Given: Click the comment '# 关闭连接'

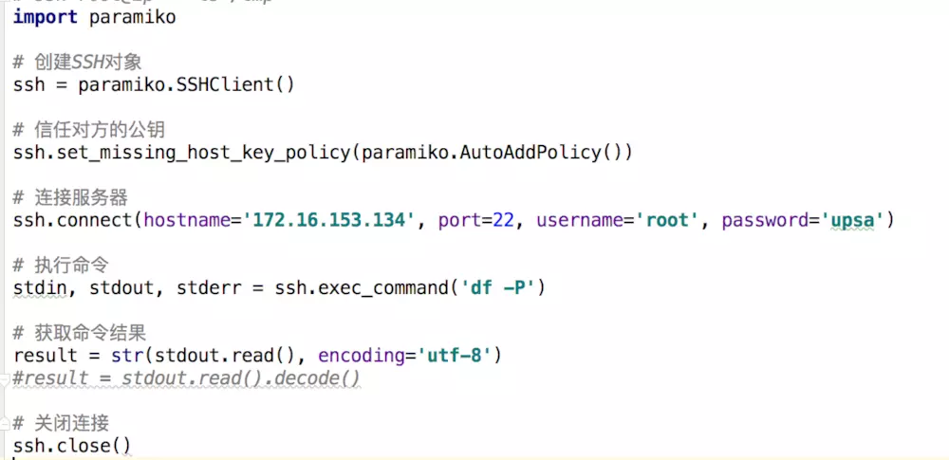Looking at the screenshot, I should tap(61, 424).
